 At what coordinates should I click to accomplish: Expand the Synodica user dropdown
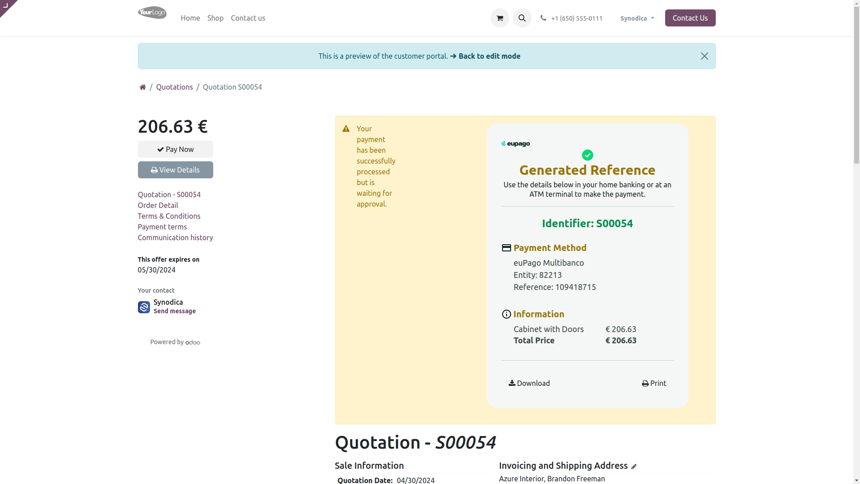[x=637, y=18]
